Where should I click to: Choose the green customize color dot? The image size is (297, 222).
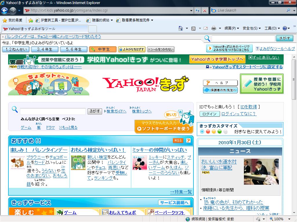click(220, 132)
